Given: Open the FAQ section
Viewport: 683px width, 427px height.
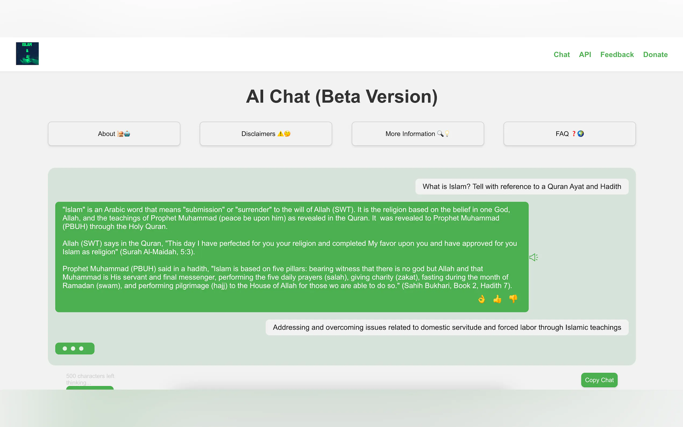Looking at the screenshot, I should click(x=570, y=134).
